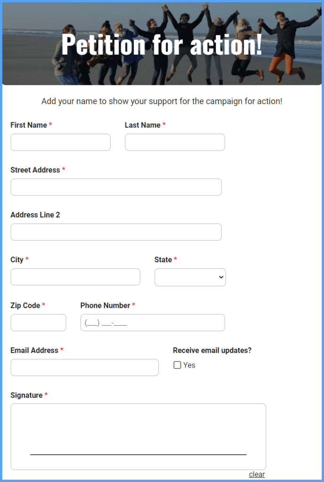Click the Street Address field

[116, 187]
